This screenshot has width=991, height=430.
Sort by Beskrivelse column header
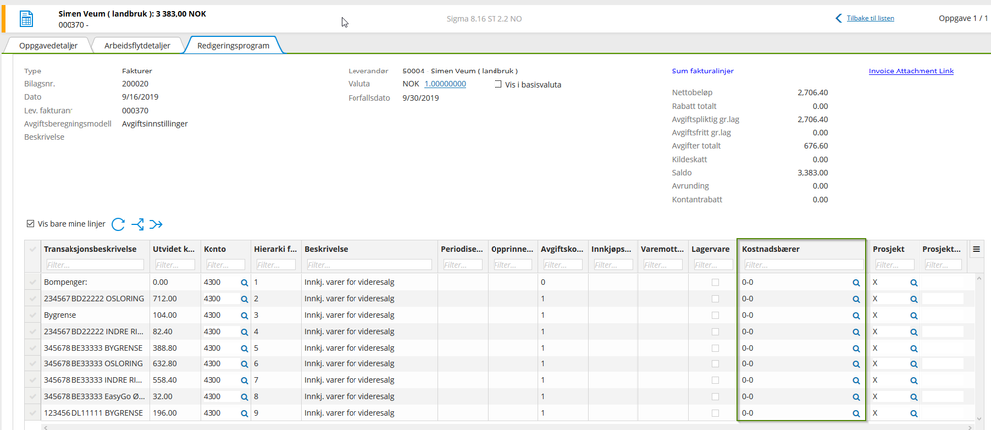click(325, 249)
